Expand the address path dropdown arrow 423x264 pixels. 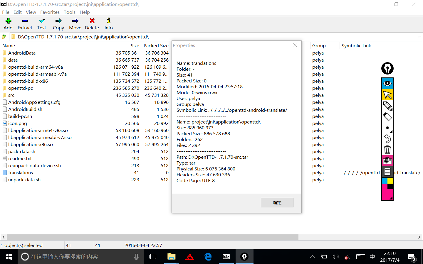[x=419, y=37]
